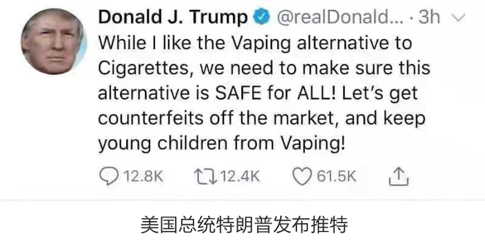
Task: Open the tweet author's profile picture
Action: tap(54, 41)
